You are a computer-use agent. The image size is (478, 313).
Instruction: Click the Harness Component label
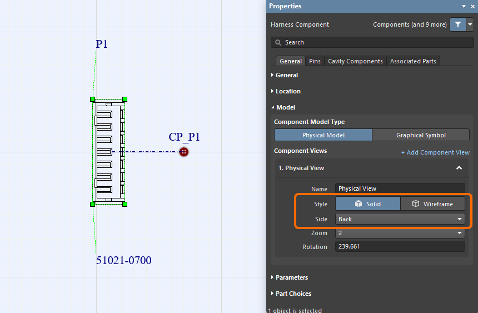300,24
